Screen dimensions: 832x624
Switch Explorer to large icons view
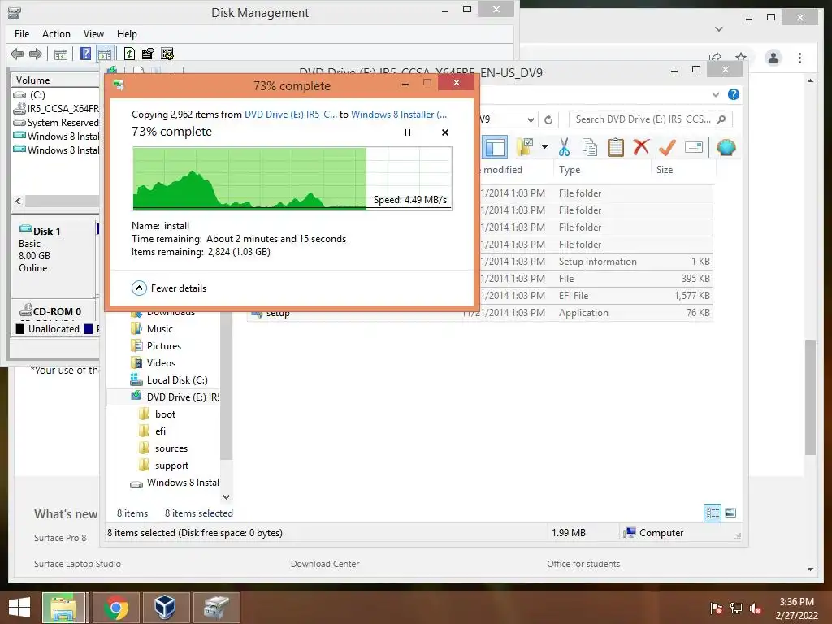[x=730, y=513]
